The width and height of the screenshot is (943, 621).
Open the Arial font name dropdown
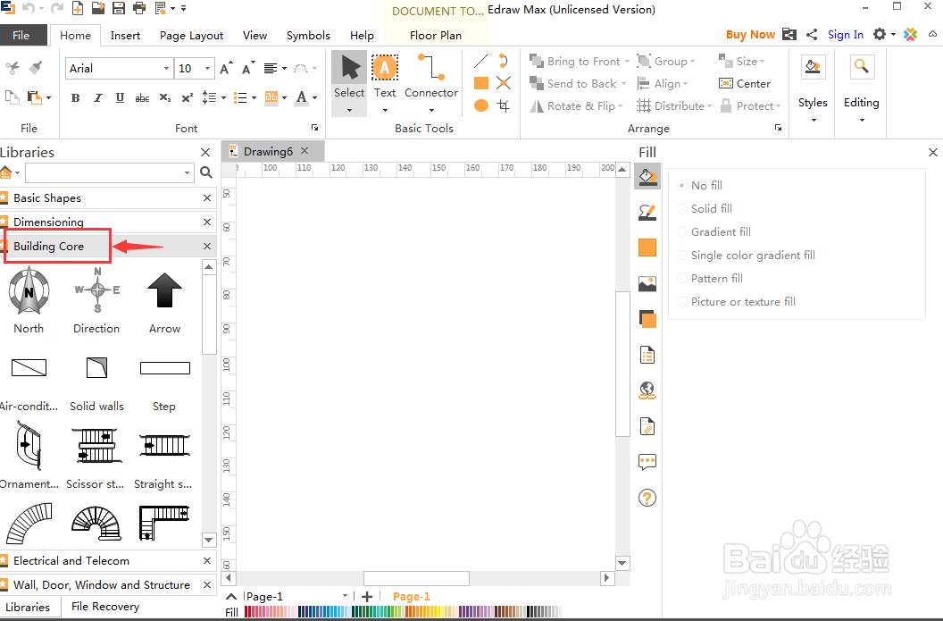166,69
